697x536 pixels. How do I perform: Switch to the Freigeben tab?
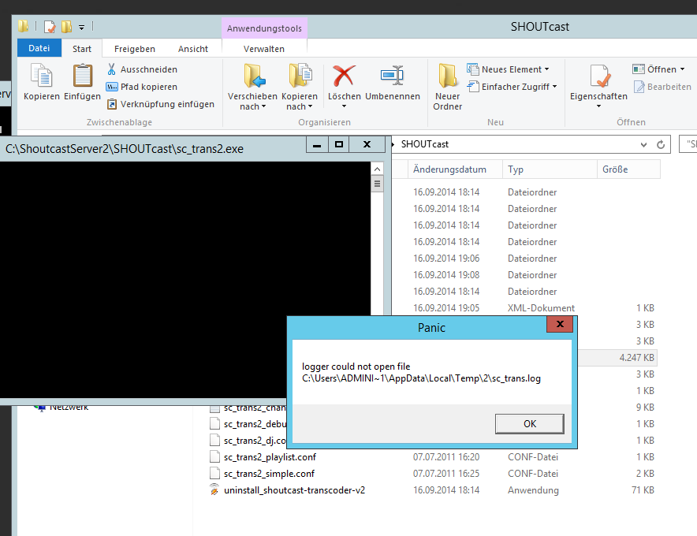[135, 49]
